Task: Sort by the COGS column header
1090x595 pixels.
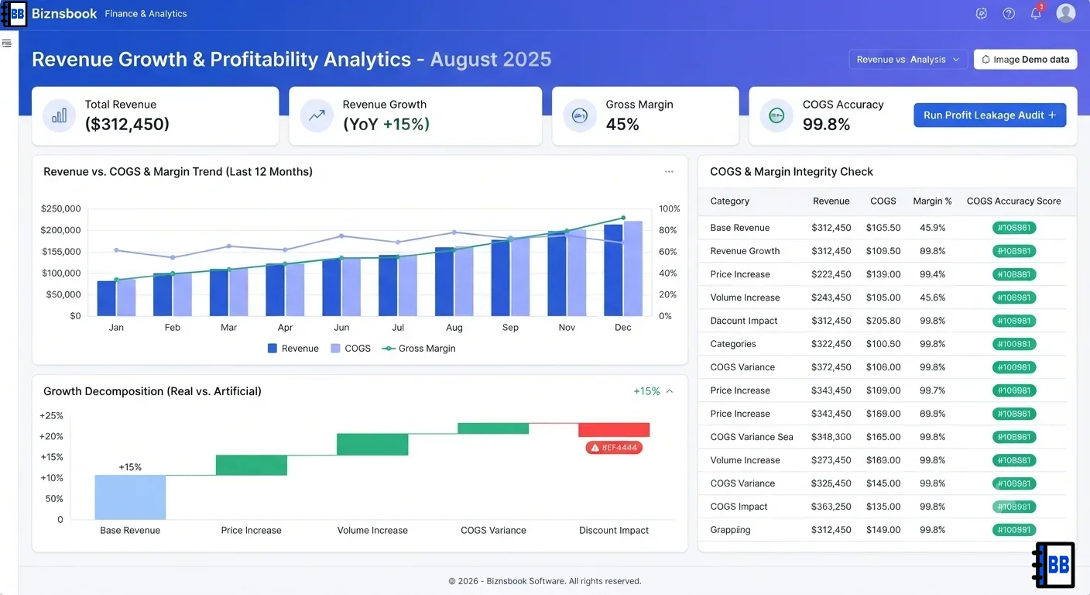Action: click(883, 201)
